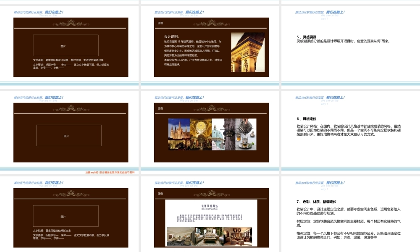Select the 5、灵感溯源 heading
Viewport: 420px width, 252px height.
tap(307, 37)
